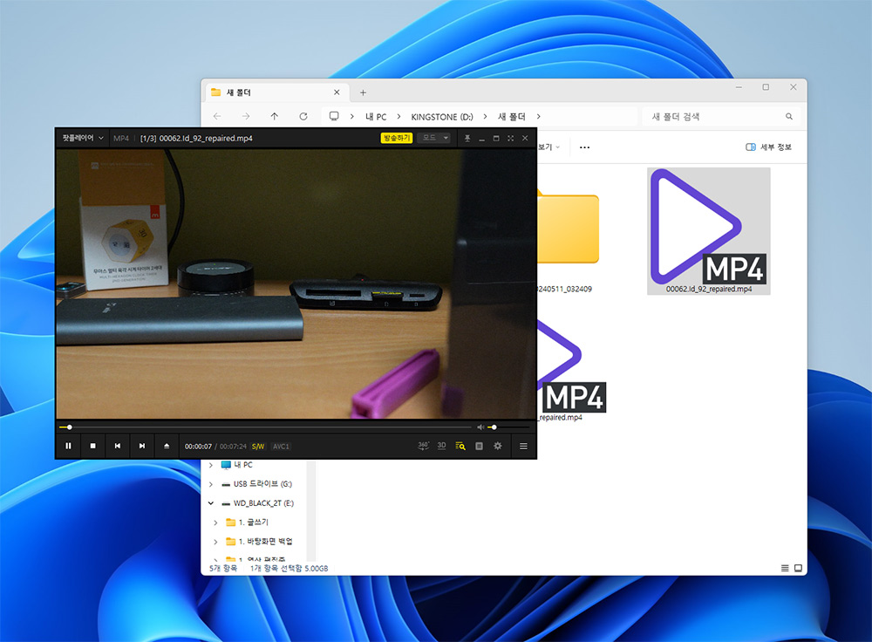
Task: Toggle 360 degree video mode
Action: 423,446
